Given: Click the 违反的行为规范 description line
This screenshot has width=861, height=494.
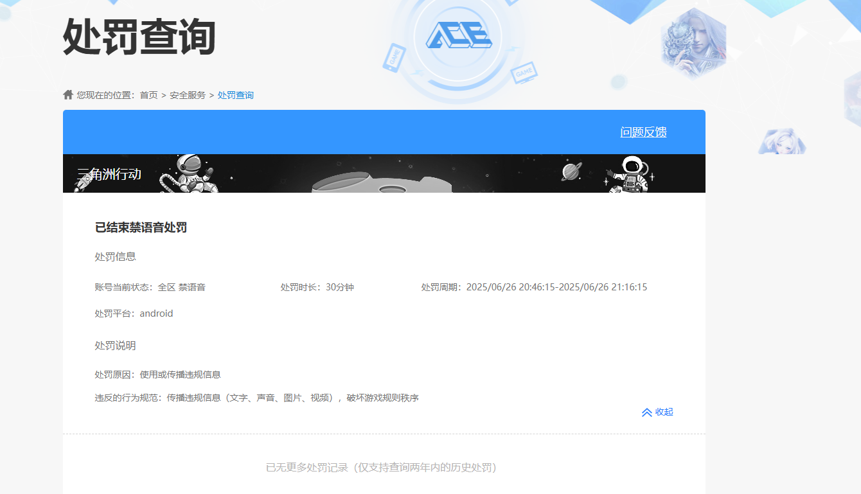Looking at the screenshot, I should click(256, 398).
